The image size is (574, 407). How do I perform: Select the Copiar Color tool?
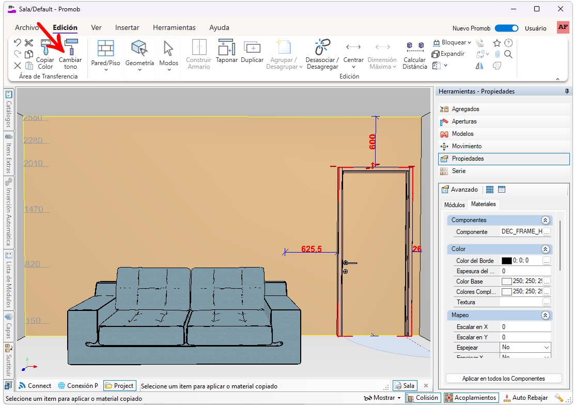tap(45, 55)
